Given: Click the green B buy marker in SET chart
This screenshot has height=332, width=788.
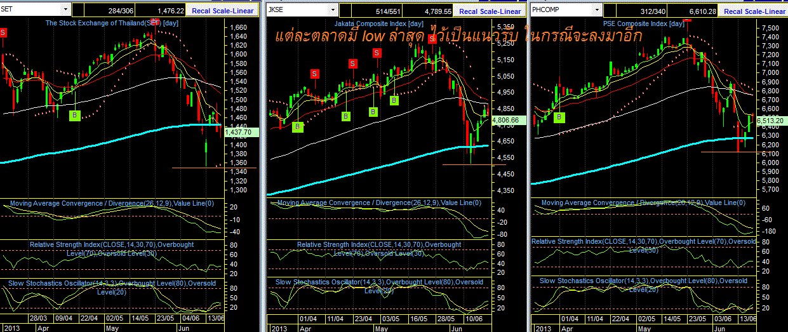Looking at the screenshot, I should point(75,115).
